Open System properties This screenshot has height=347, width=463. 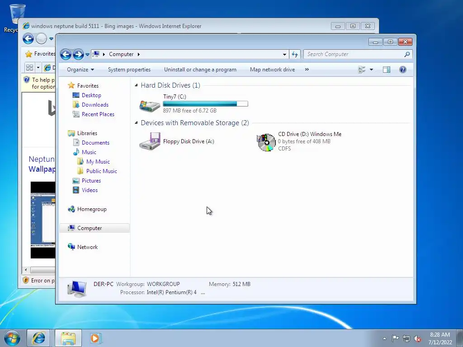[129, 70]
